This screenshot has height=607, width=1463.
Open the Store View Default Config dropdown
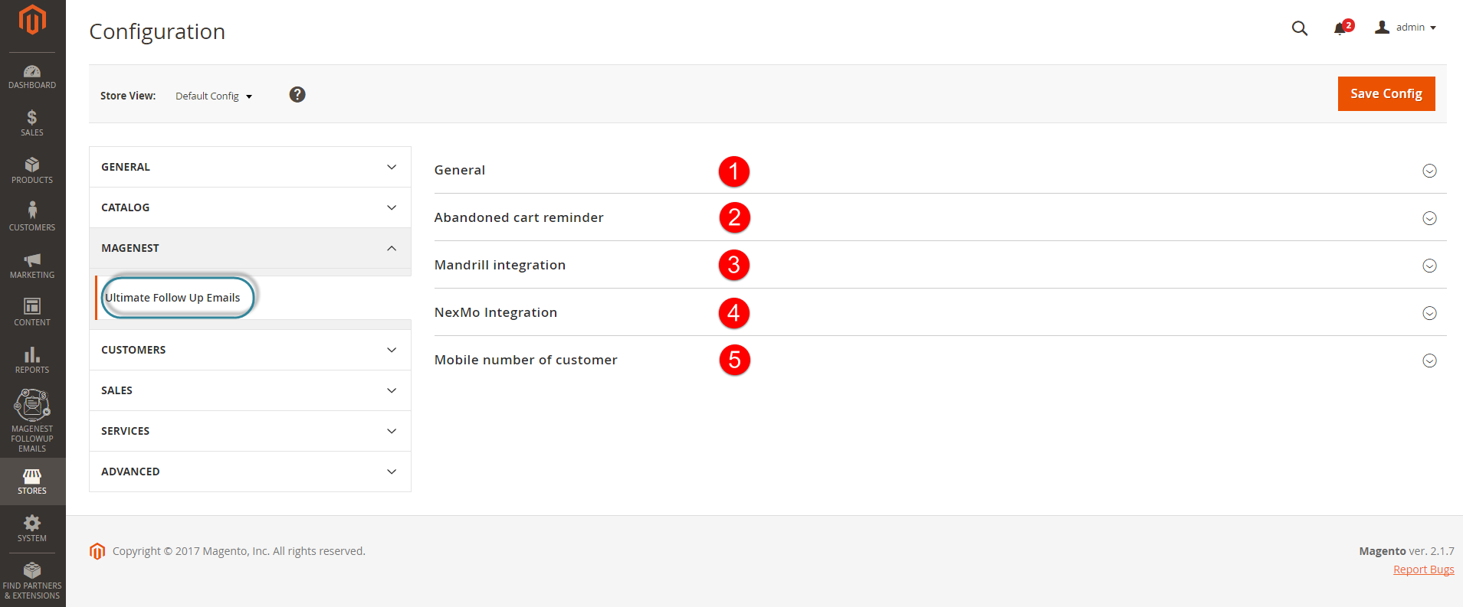pyautogui.click(x=214, y=96)
